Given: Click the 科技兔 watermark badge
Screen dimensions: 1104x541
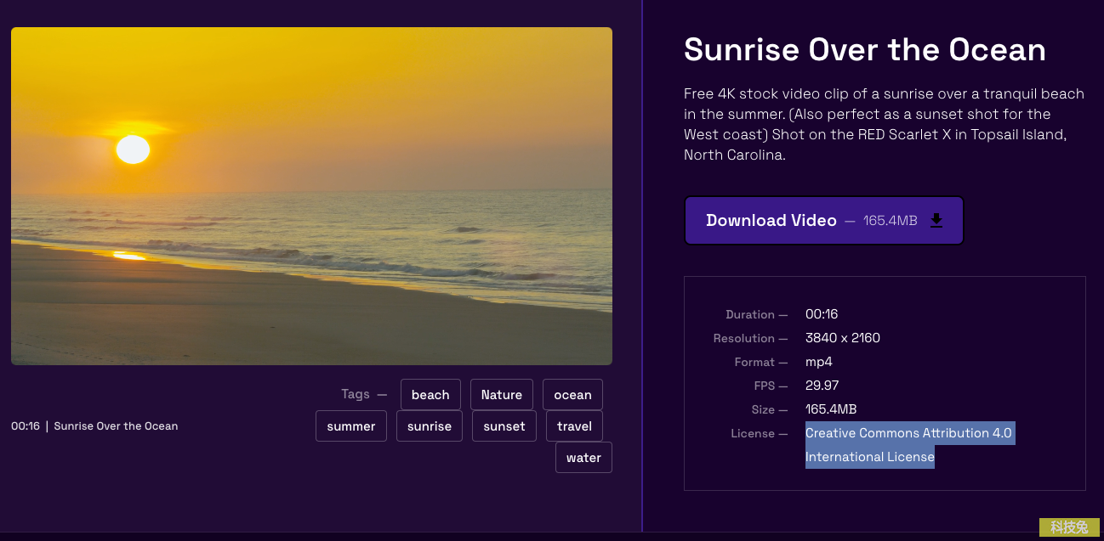Looking at the screenshot, I should [1068, 527].
